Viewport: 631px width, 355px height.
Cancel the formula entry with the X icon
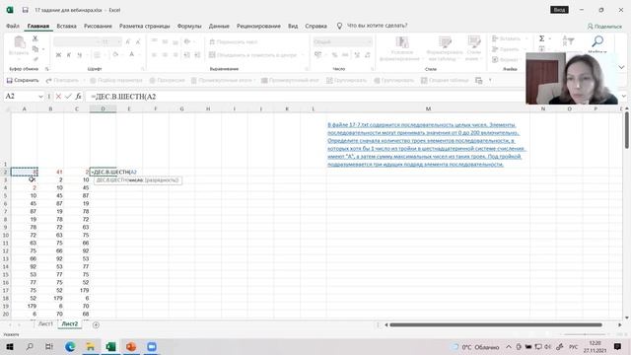(x=58, y=97)
